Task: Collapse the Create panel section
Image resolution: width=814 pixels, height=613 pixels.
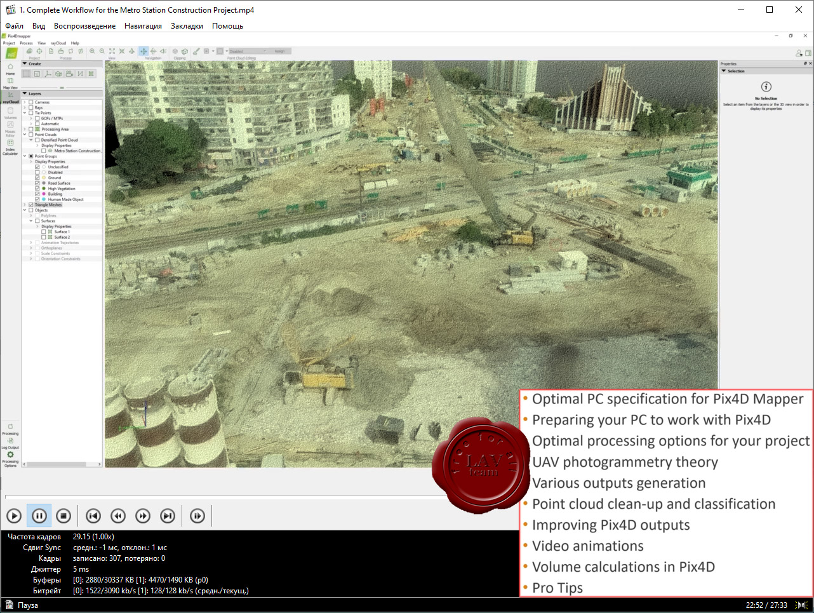Action: tap(25, 64)
